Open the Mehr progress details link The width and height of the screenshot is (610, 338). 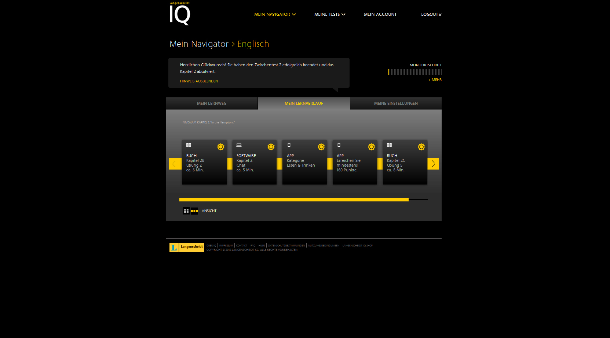(x=435, y=80)
